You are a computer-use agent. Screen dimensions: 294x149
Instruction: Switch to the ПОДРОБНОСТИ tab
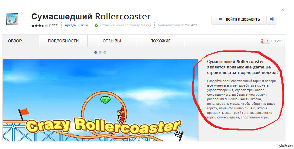click(x=63, y=41)
